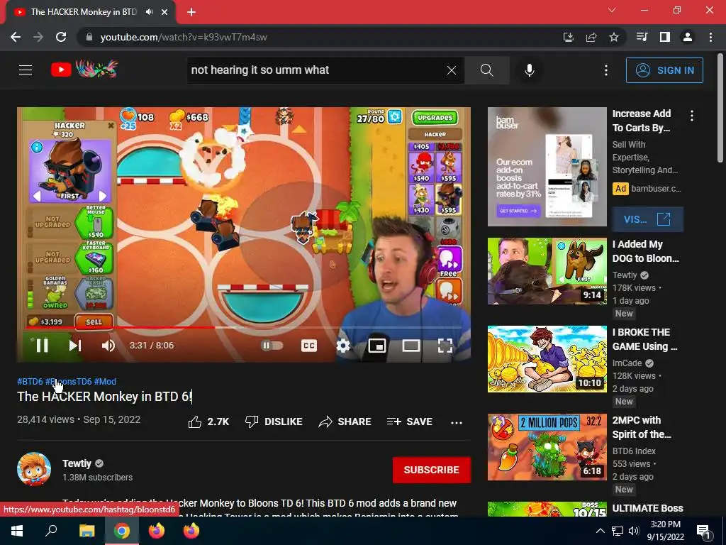Open the 6:18 BTD6 Index thumbnail
This screenshot has width=726, height=545.
(547, 447)
